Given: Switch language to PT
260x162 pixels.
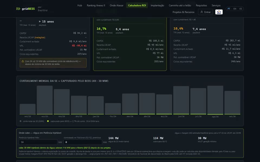Looking at the screenshot, I should [229, 9].
